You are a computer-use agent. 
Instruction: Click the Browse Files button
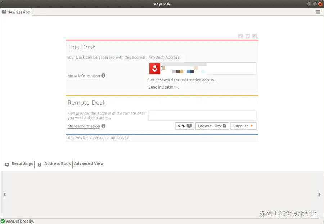pos(212,126)
